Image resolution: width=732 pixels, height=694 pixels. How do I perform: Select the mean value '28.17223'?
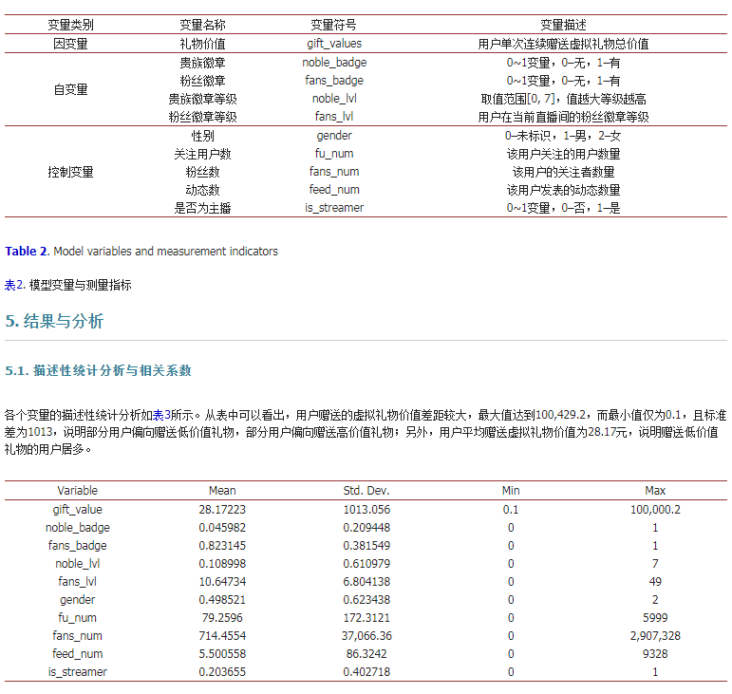tap(222, 509)
